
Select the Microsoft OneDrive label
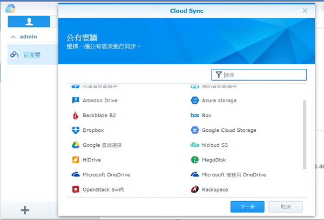[x=106, y=175]
